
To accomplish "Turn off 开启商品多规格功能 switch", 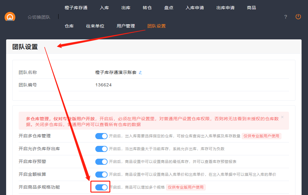I will 101,187.
